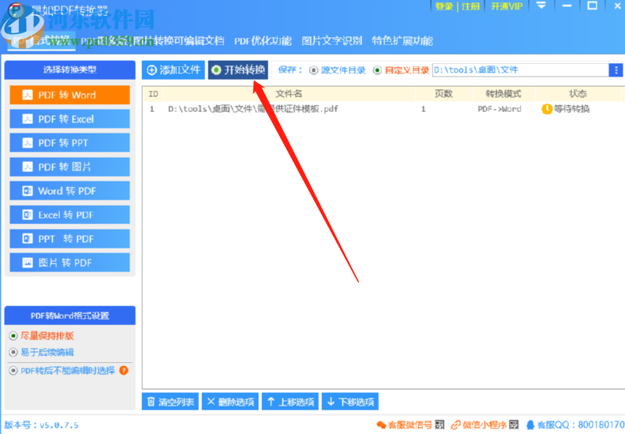
Task: Click the picture icon beside 图片 转 PDF
Action: click(x=28, y=263)
